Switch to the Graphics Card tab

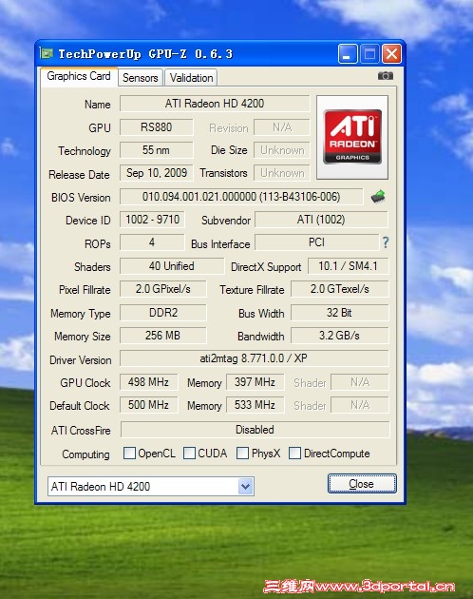(79, 76)
